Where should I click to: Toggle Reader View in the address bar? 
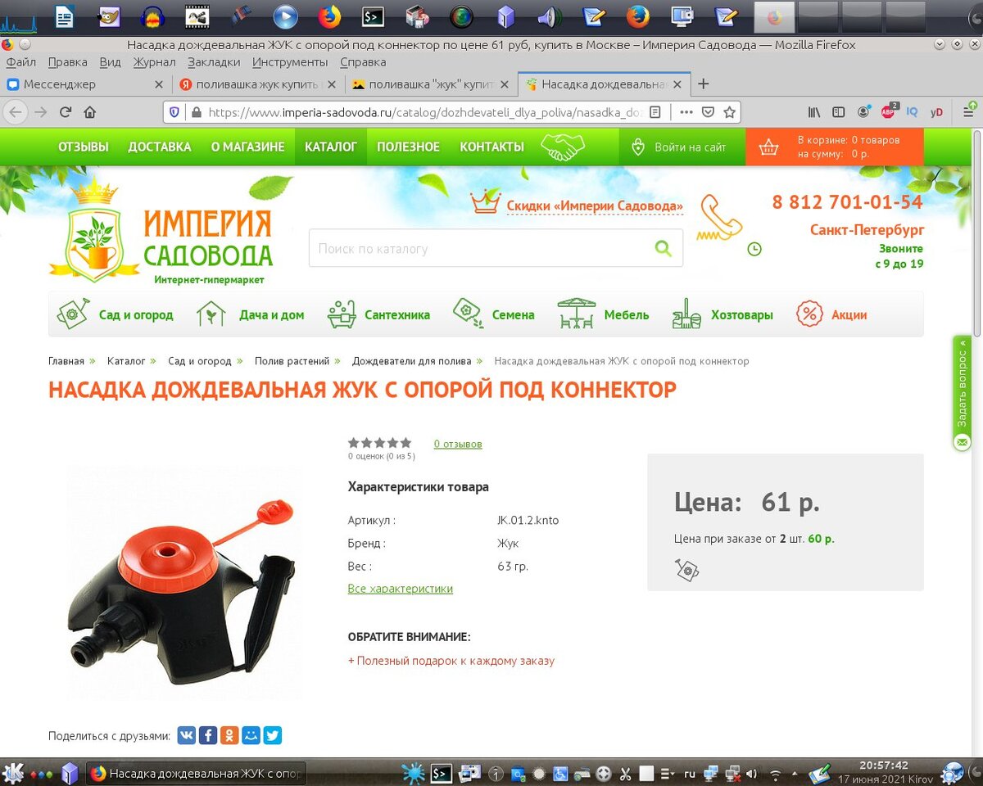(655, 112)
